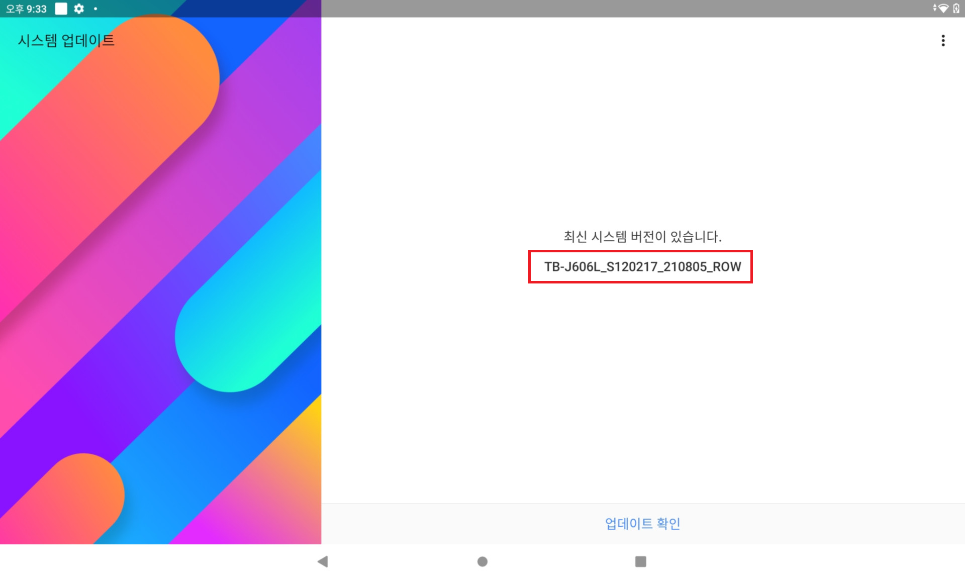The height and width of the screenshot is (579, 965).
Task: Click the 시스템 업데이트 title text
Action: coord(66,41)
